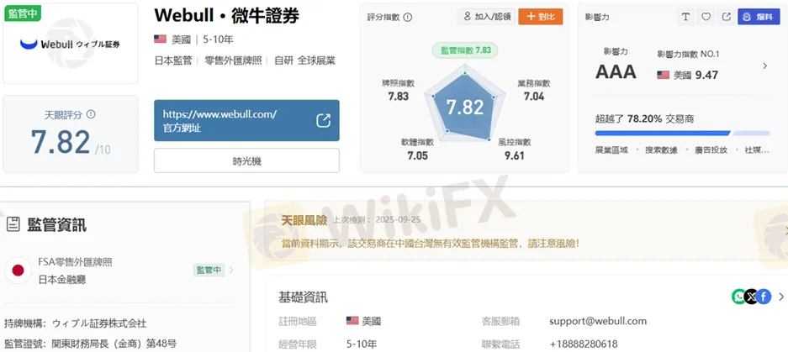This screenshot has height=352, width=788.
Task: Click the 零售外匯牌照 tag
Action: [233, 60]
